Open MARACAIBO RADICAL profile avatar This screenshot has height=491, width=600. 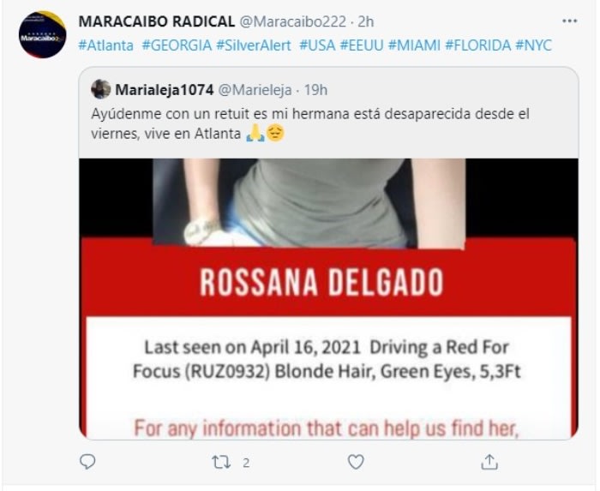pos(43,34)
